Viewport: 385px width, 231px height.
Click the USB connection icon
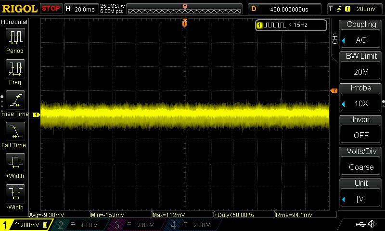[360, 224]
